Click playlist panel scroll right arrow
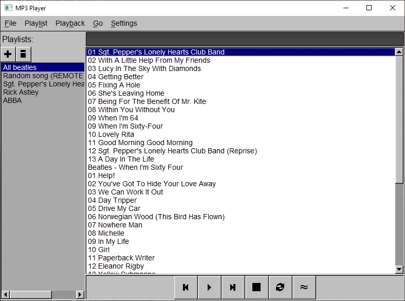This screenshot has height=301, width=405. point(80,294)
